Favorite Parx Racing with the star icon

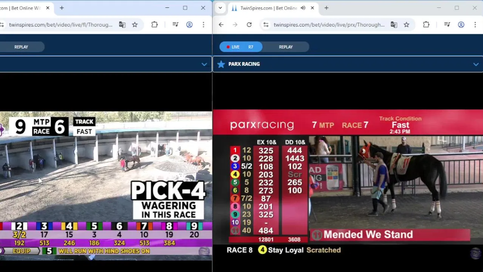pyautogui.click(x=221, y=64)
